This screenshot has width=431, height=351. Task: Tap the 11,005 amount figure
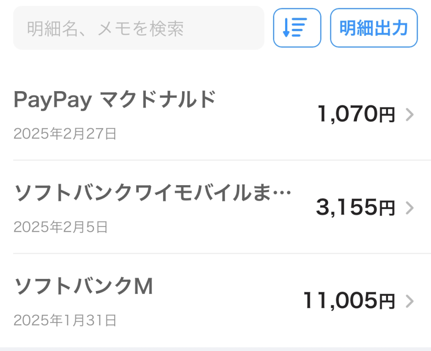coord(340,301)
